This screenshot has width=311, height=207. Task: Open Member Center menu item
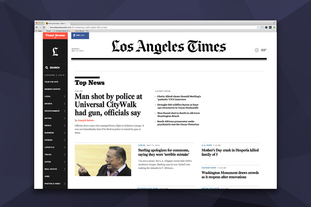click(x=52, y=89)
